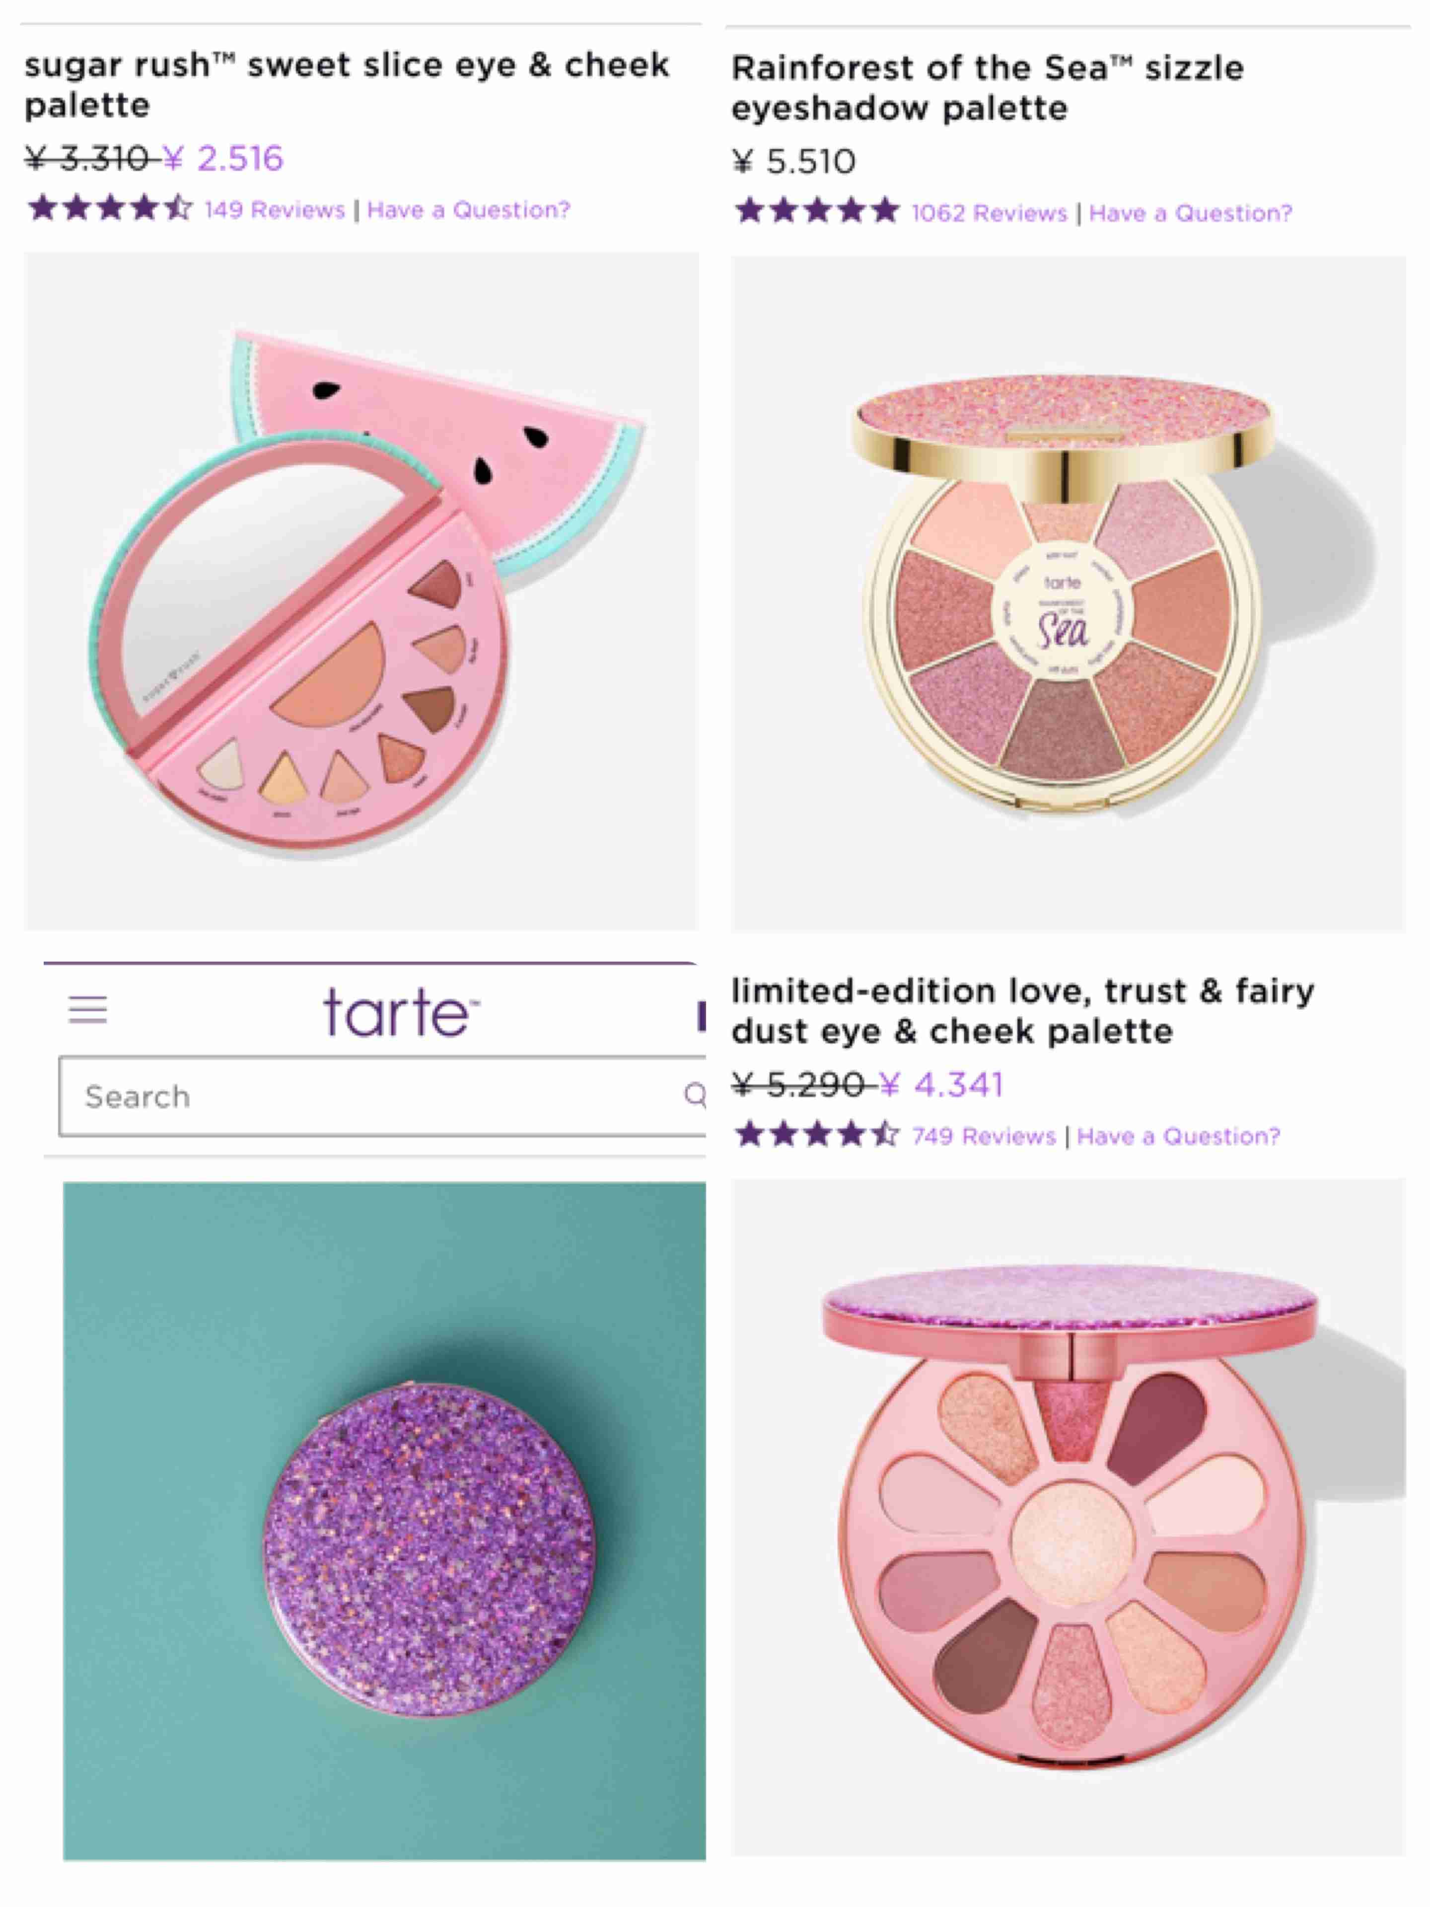Select the Rainforest of the Sea palette image
The height and width of the screenshot is (1907, 1430).
coord(1068,593)
